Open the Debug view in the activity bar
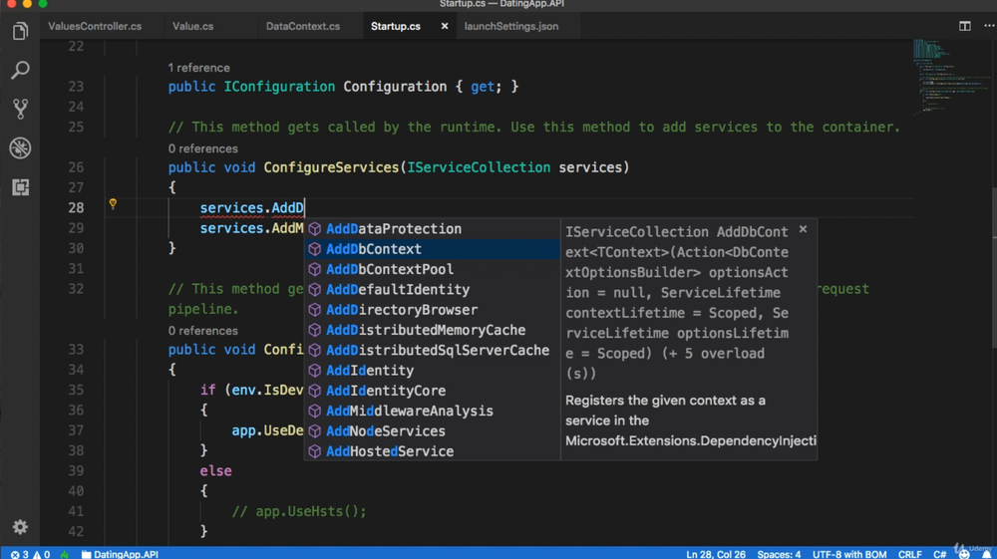 click(20, 148)
